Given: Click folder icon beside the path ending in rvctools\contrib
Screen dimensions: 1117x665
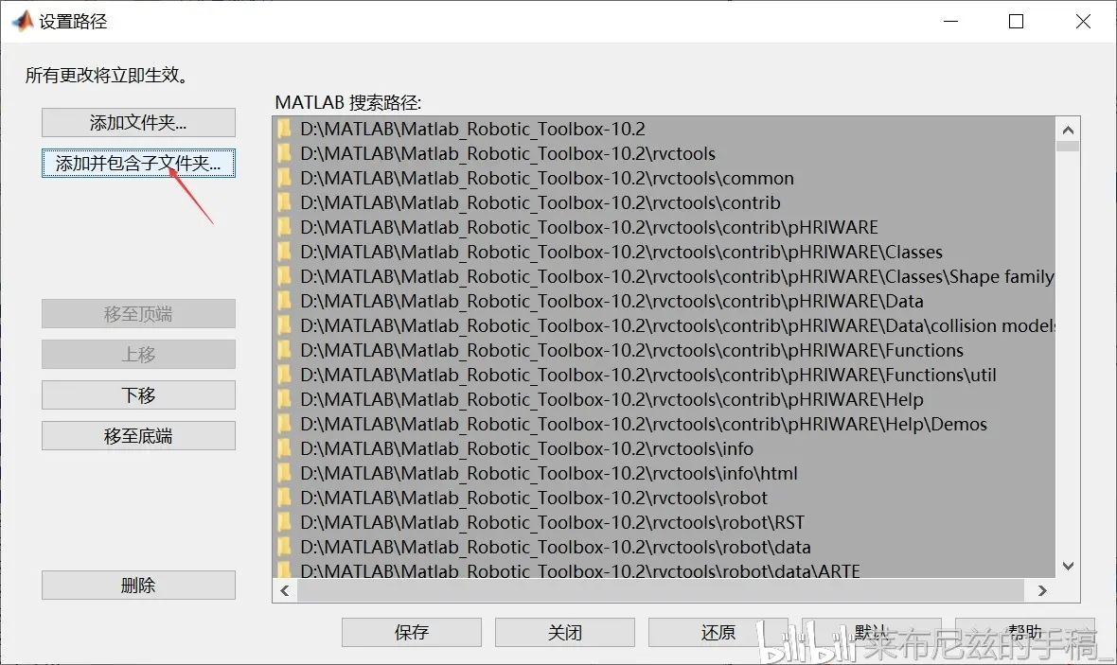Looking at the screenshot, I should [284, 202].
